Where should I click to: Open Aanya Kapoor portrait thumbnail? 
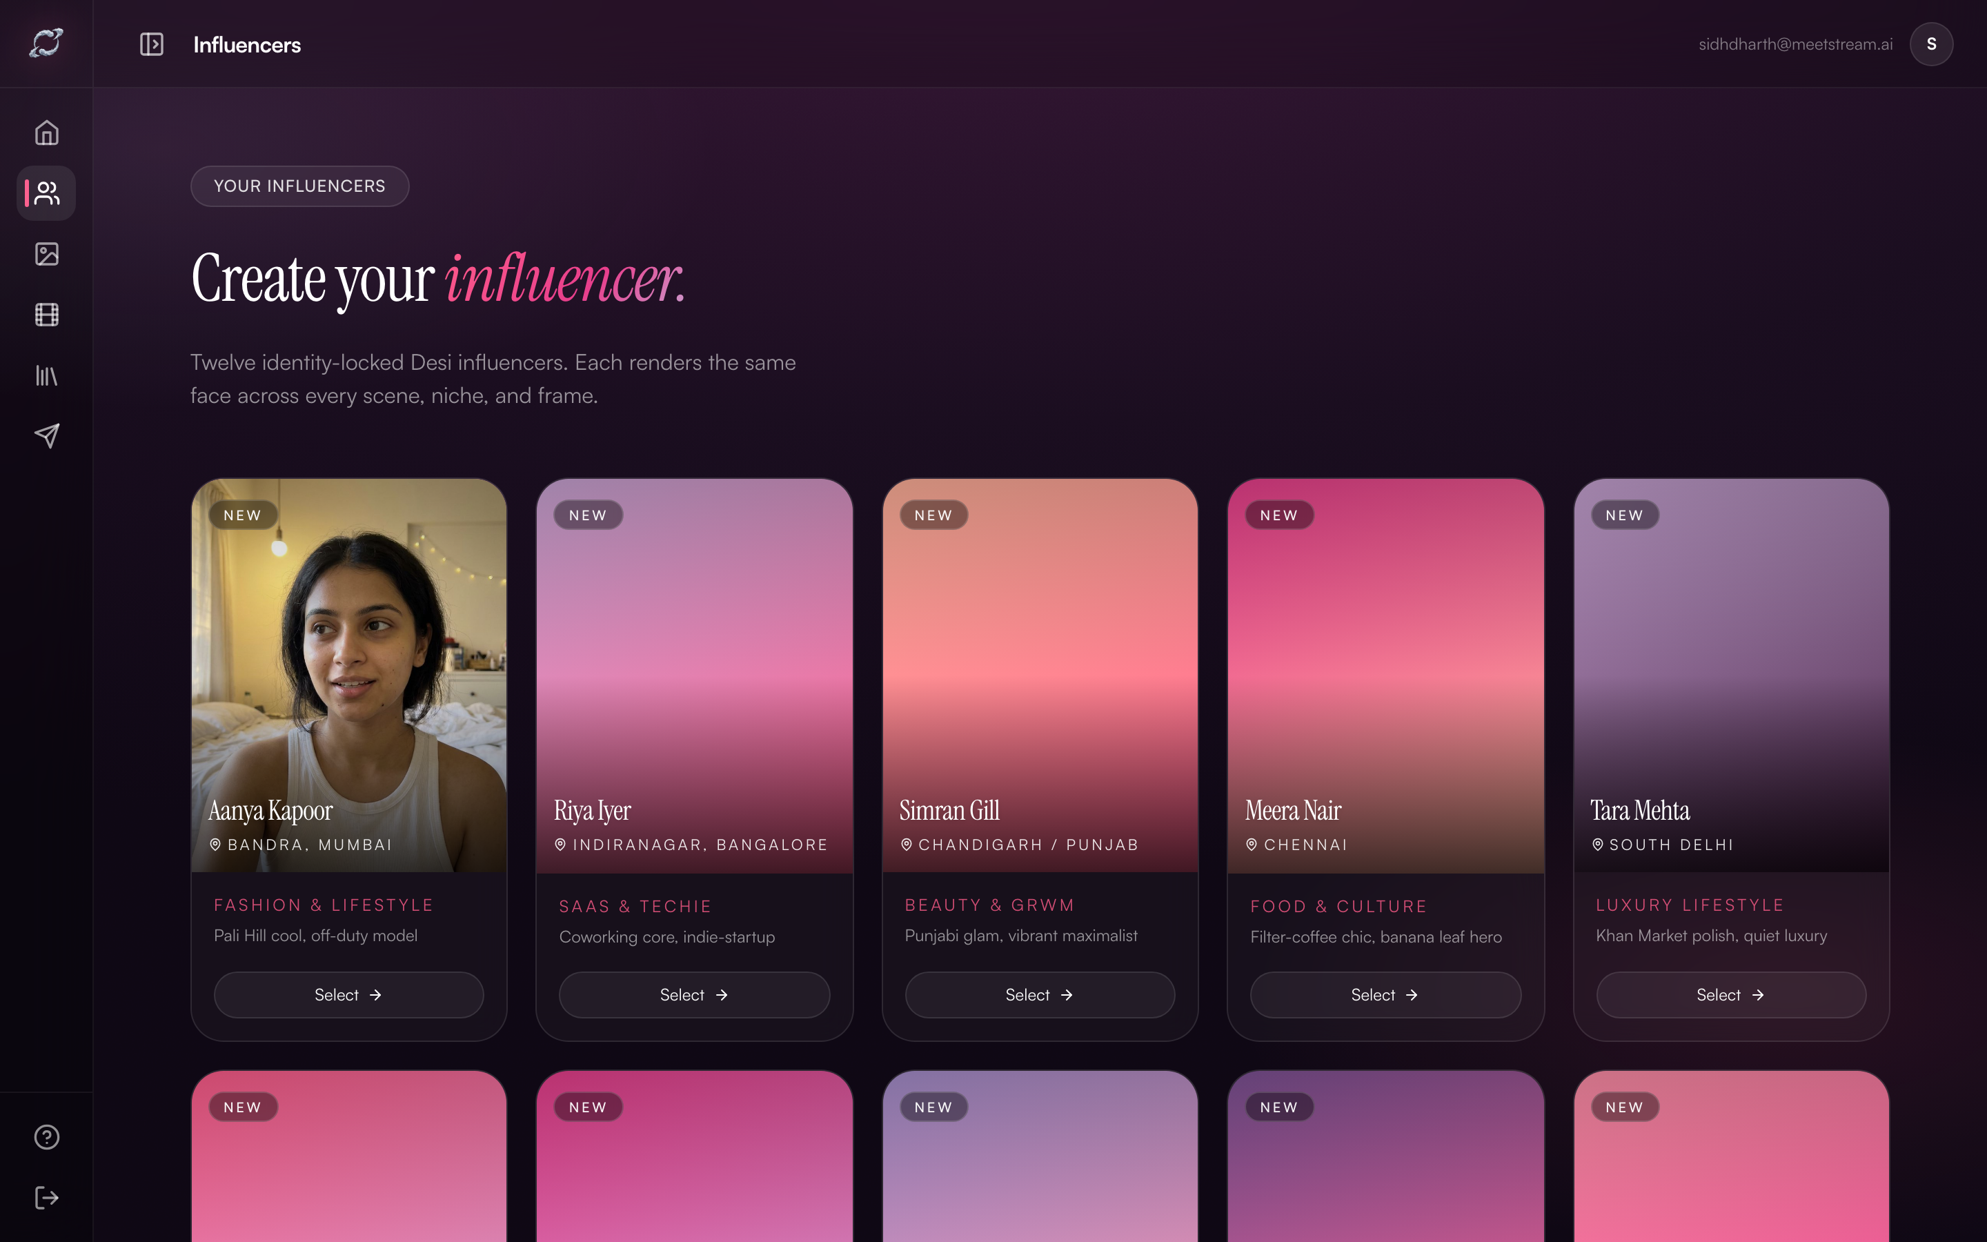click(x=349, y=676)
